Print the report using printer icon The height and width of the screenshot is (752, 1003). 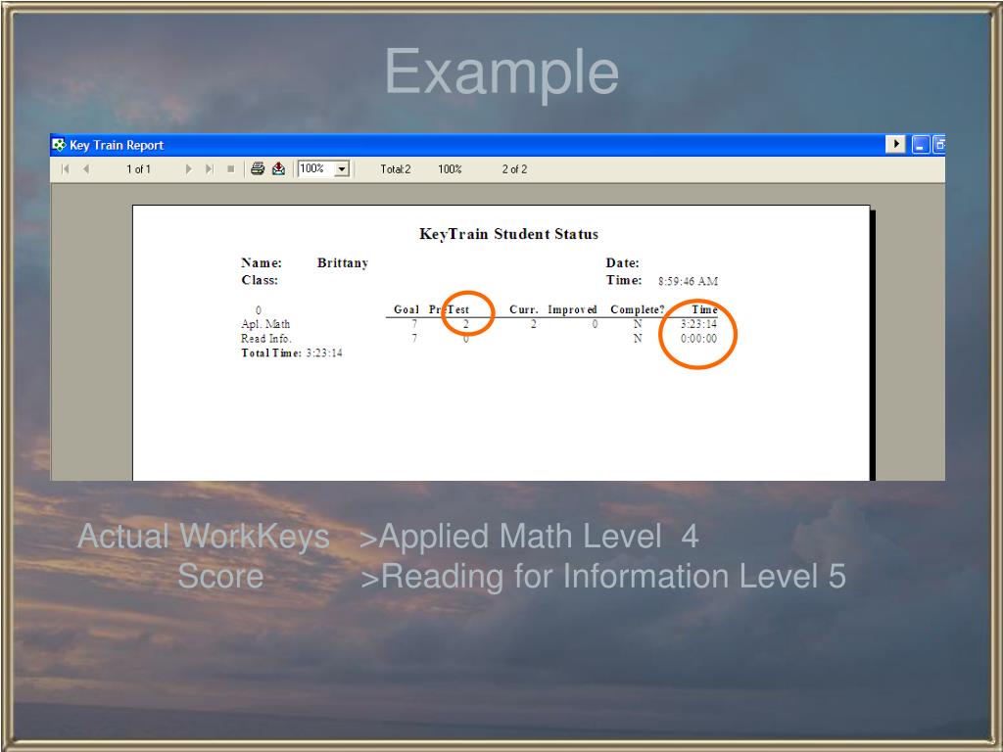click(x=258, y=168)
